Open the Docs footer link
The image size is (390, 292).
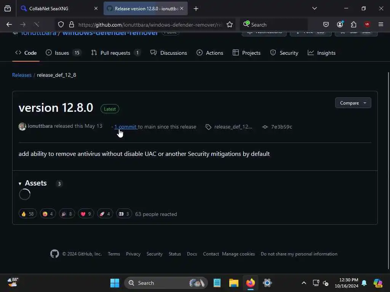[192, 254]
